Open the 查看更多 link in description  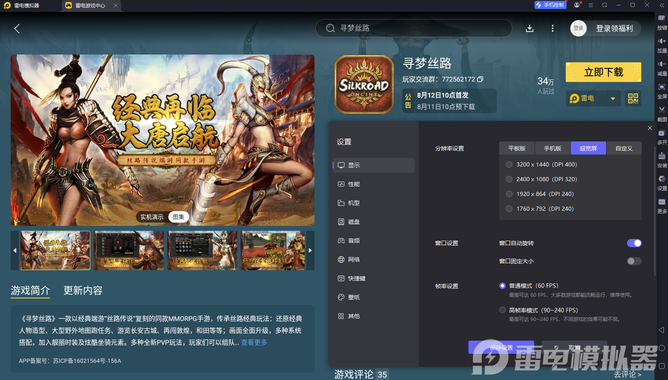point(254,342)
